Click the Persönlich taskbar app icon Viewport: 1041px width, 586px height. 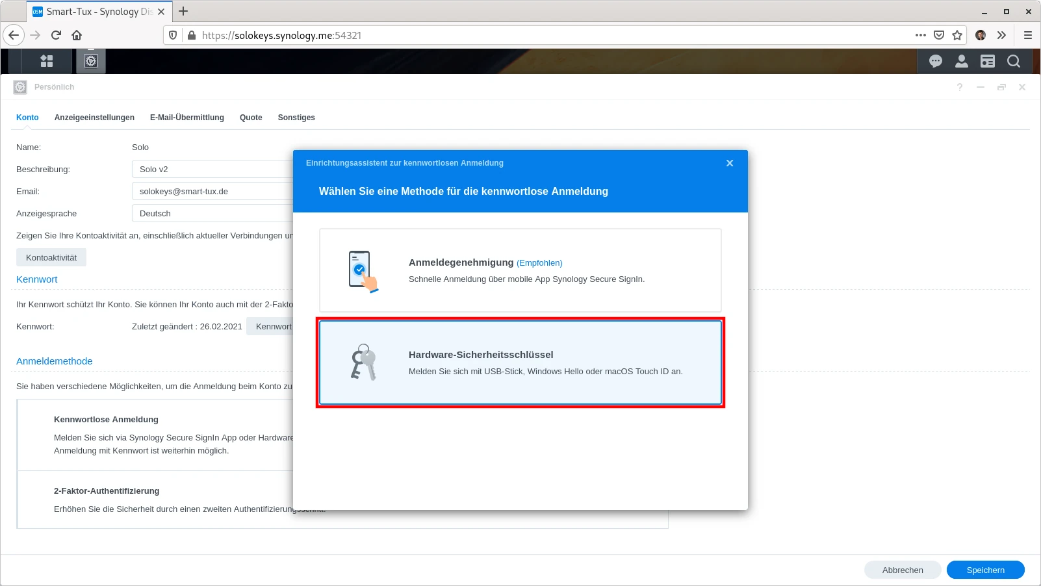91,61
